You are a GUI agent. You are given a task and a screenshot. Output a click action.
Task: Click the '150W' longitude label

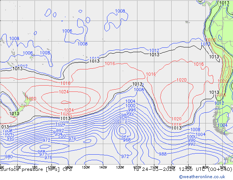coord(86,168)
